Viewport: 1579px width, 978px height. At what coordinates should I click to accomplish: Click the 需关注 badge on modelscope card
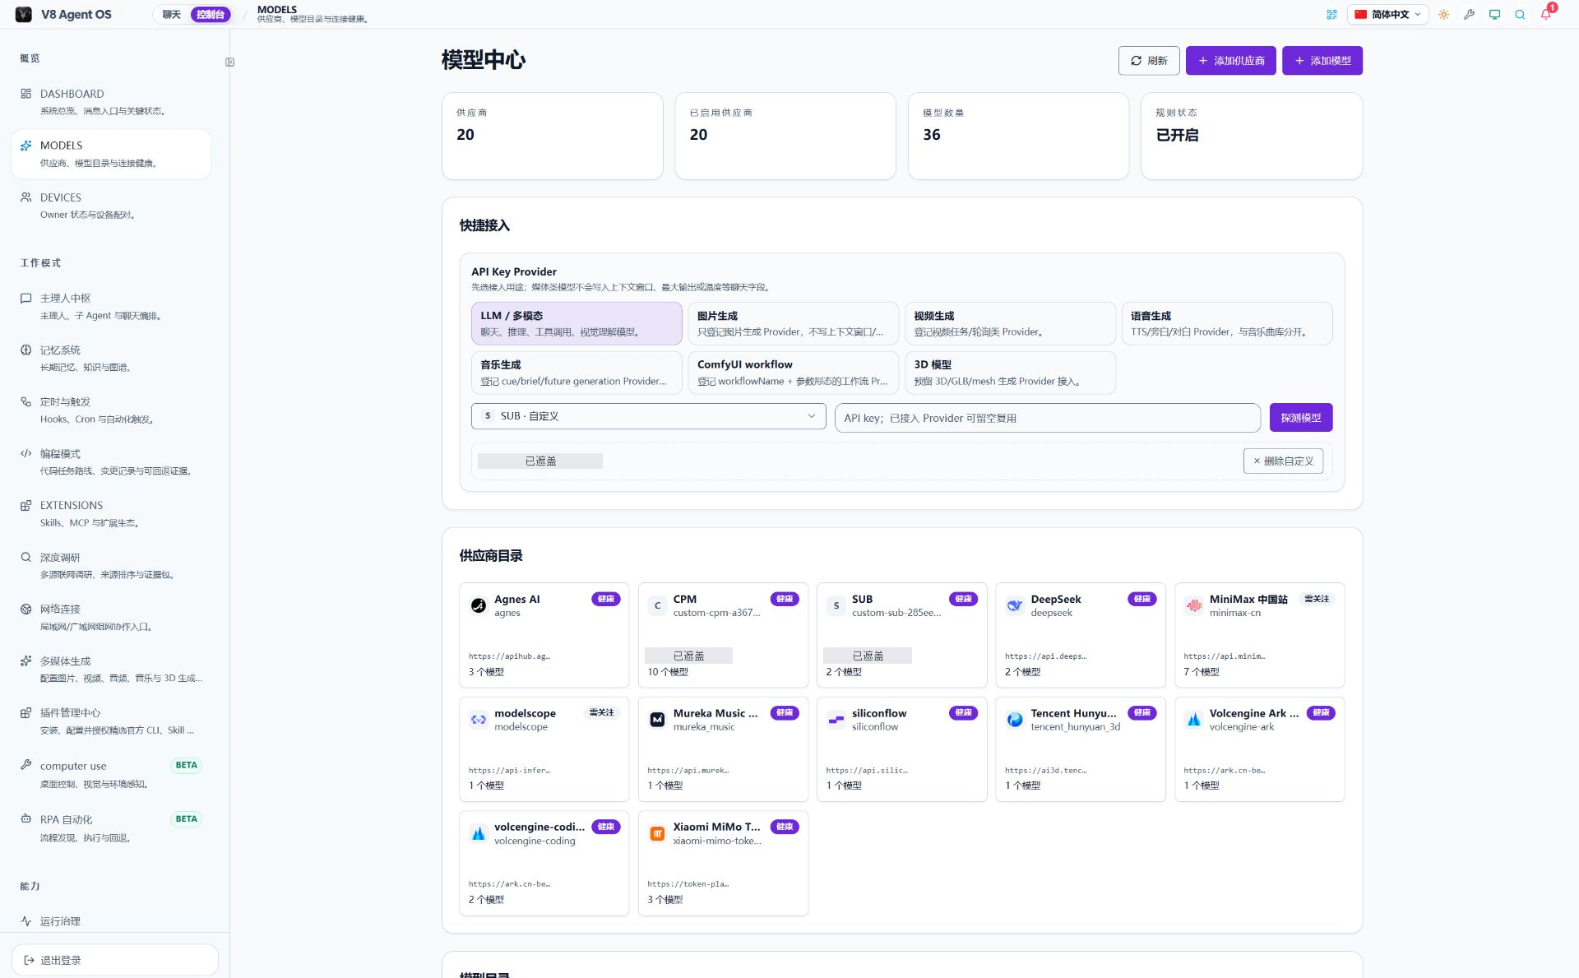click(x=602, y=712)
